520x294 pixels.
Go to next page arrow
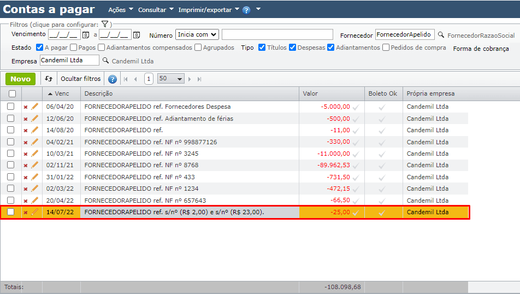pos(190,79)
